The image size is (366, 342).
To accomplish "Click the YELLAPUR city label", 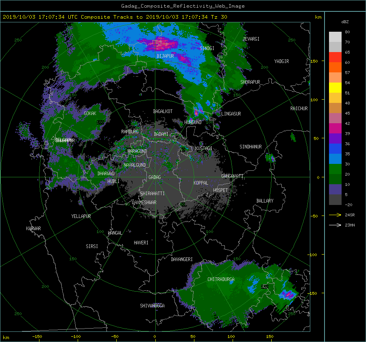I will coord(81,216).
